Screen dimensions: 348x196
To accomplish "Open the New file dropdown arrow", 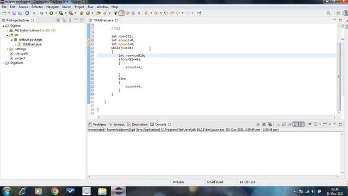I will [x=9, y=13].
